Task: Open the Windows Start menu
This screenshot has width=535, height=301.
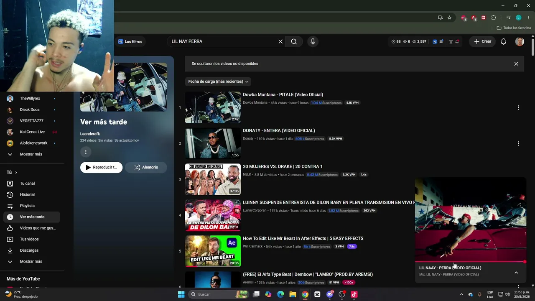Action: 181,294
